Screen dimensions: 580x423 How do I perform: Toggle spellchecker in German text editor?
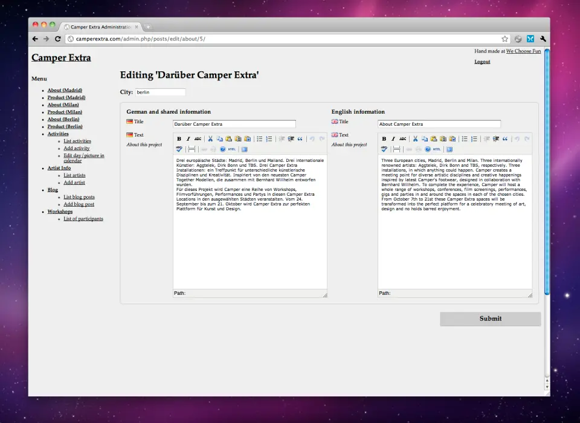tap(179, 149)
